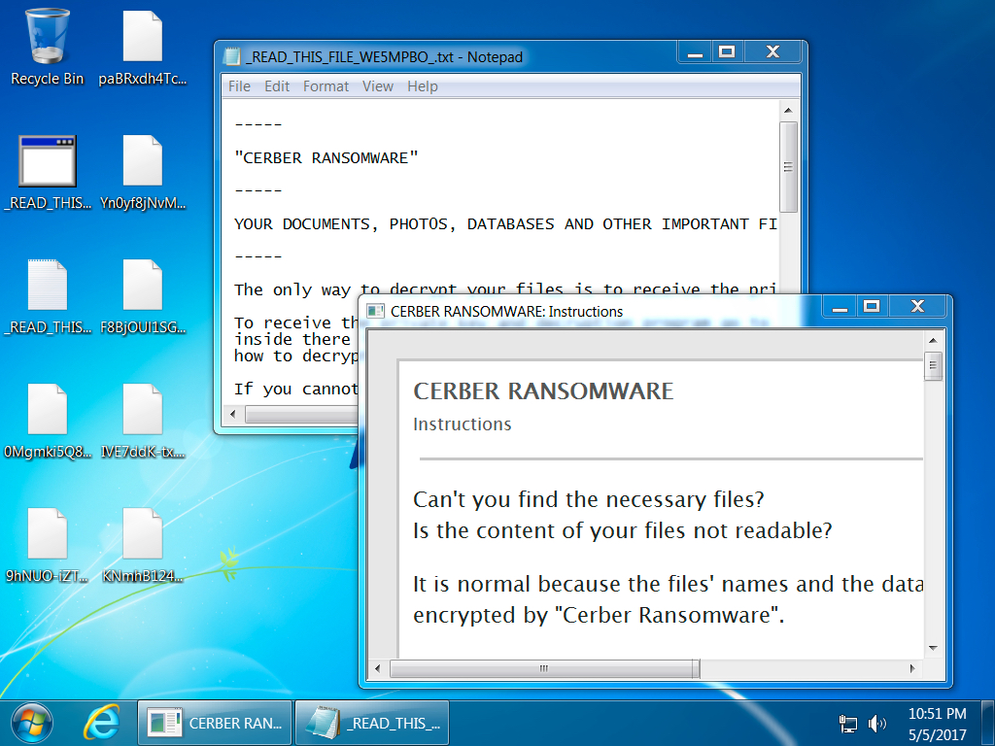Minimize the CERBER RANSOMWARE Instructions window

pyautogui.click(x=840, y=307)
